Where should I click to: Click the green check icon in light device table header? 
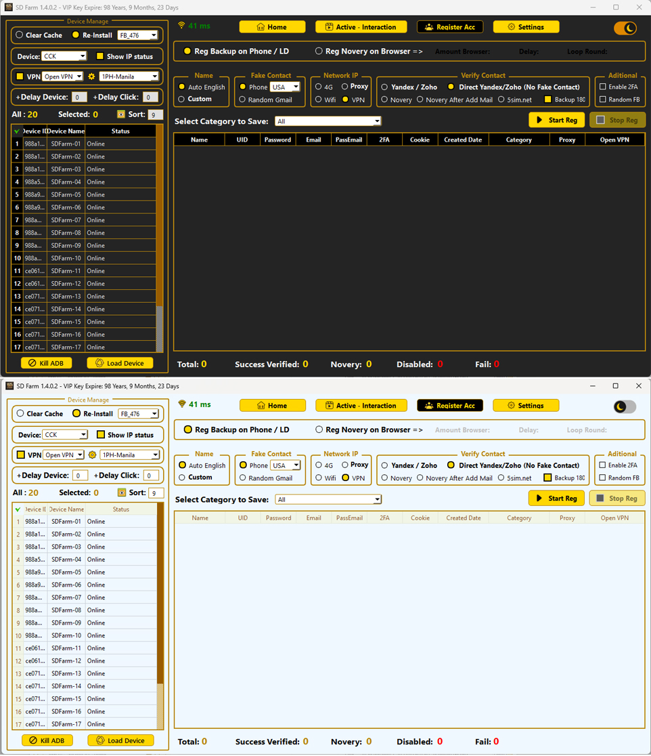point(18,509)
